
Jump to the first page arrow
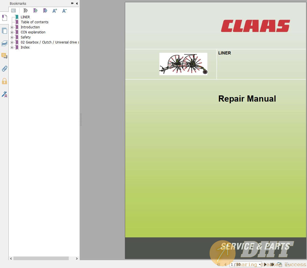pyautogui.click(x=219, y=264)
